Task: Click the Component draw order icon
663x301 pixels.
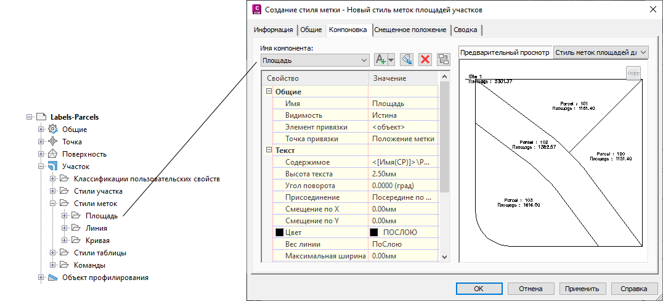Action: point(444,60)
